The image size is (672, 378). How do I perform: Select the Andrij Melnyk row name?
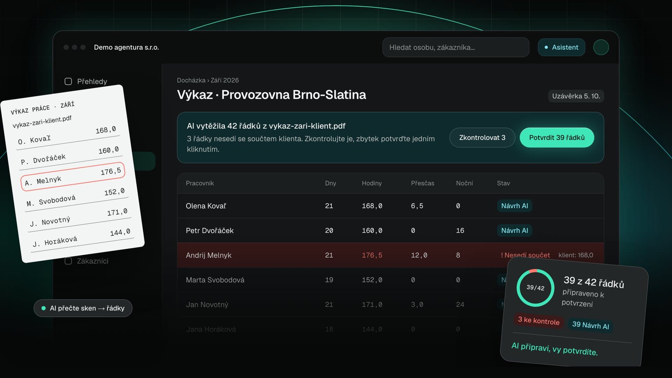click(x=209, y=255)
